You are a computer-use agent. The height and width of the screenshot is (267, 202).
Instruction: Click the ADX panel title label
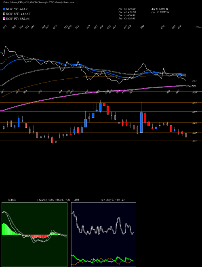tap(77, 200)
